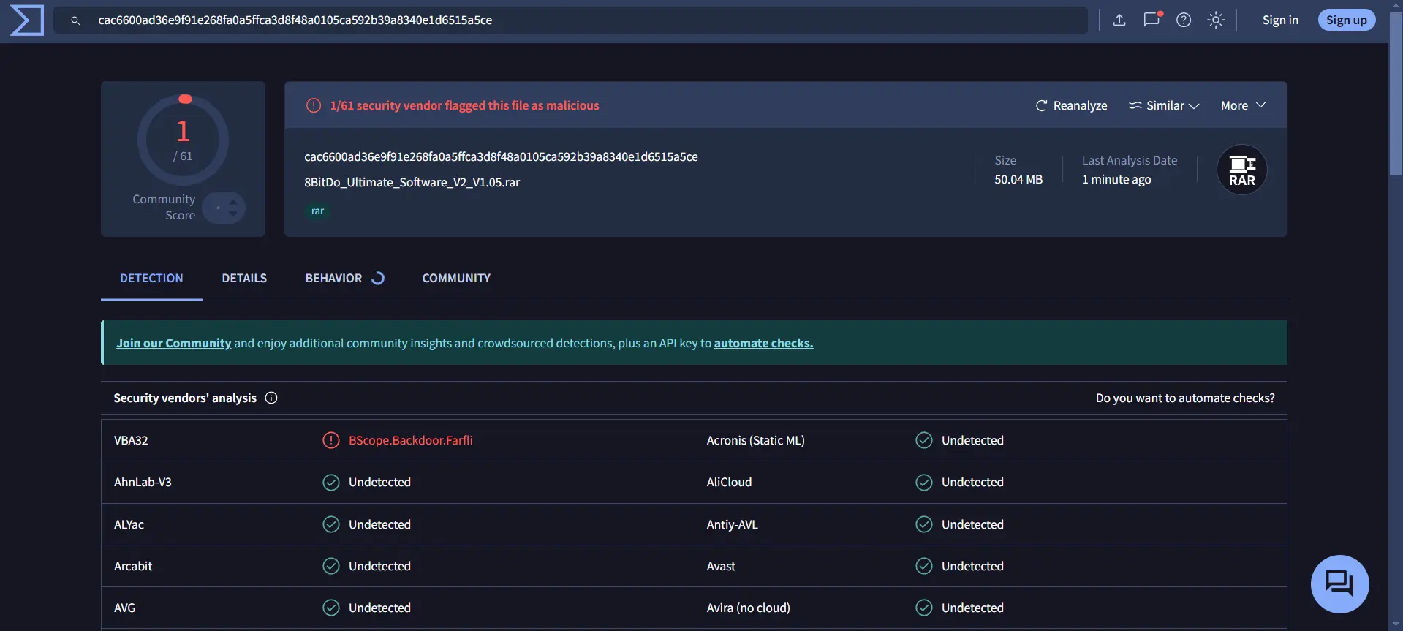
Task: Vote up on community score
Action: (232, 202)
